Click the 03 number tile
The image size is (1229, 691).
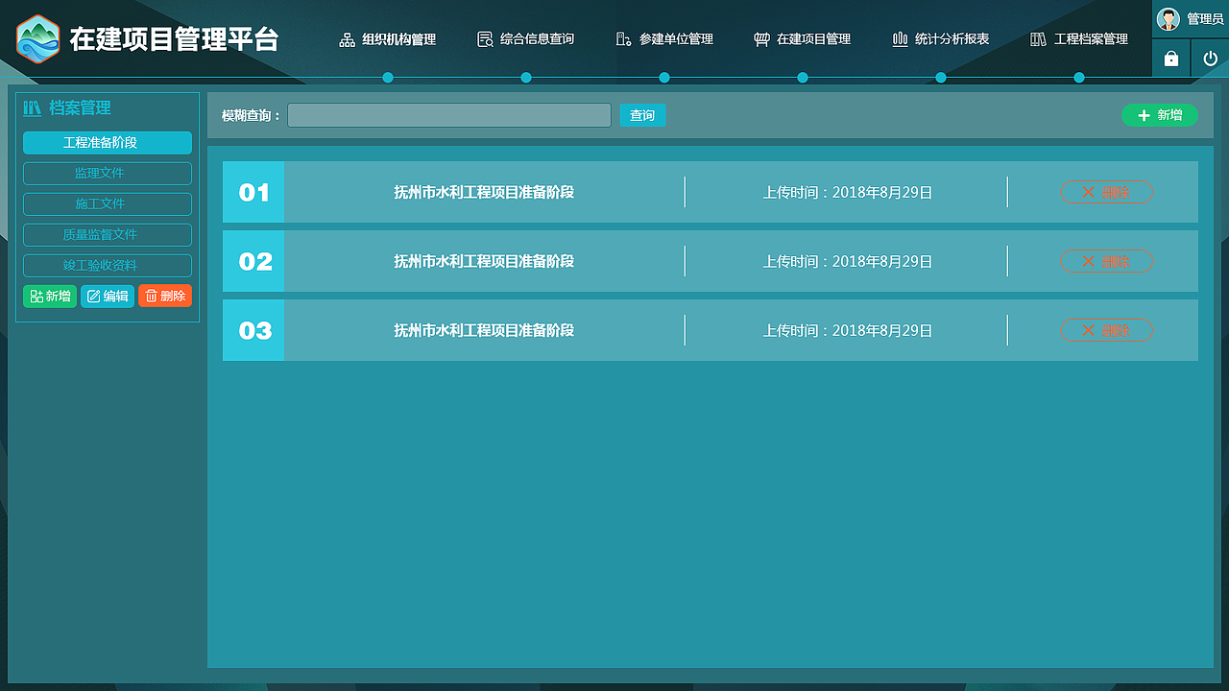[x=253, y=330]
